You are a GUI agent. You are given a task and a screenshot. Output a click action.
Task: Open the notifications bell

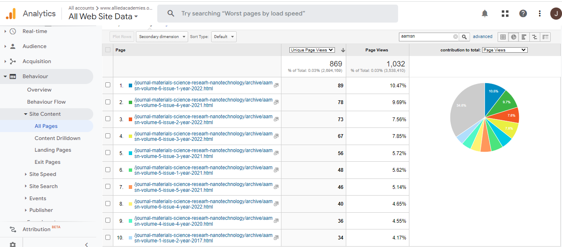(485, 13)
